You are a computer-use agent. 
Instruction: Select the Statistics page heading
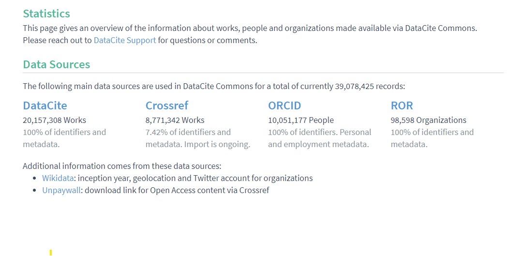(x=46, y=14)
